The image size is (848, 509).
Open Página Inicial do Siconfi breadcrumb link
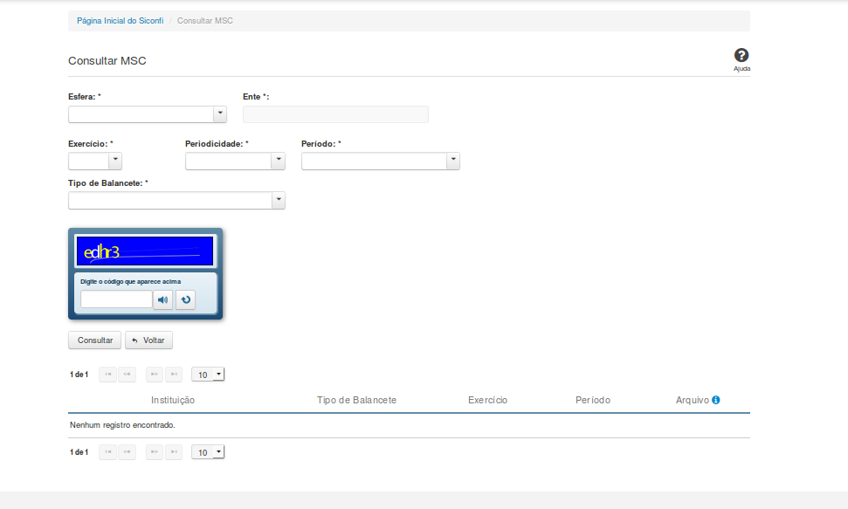(x=120, y=20)
